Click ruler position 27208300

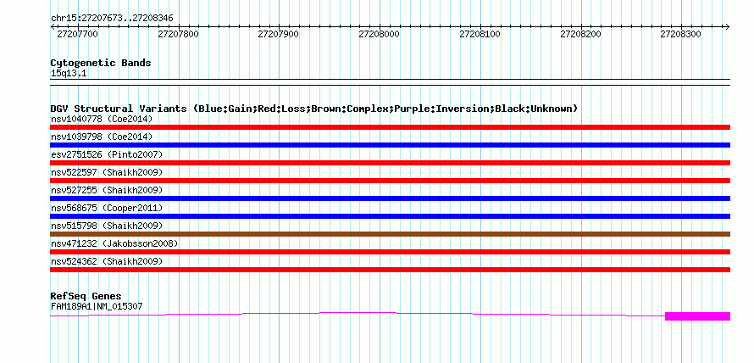click(x=681, y=34)
